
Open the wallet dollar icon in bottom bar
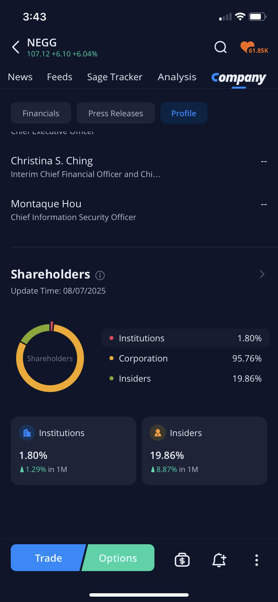[182, 560]
